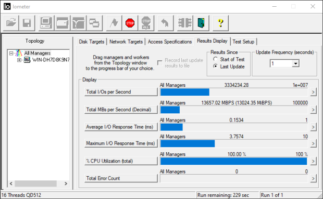Screen dimensions: 323x199
Task: Reset the workers with the undo arrow
Action: click(166, 23)
